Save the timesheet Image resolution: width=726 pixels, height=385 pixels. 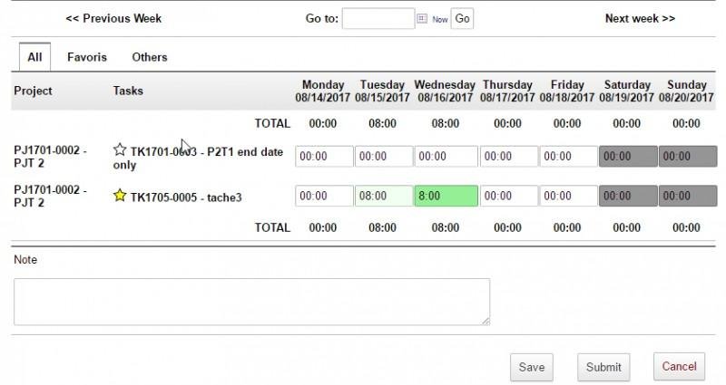[532, 368]
